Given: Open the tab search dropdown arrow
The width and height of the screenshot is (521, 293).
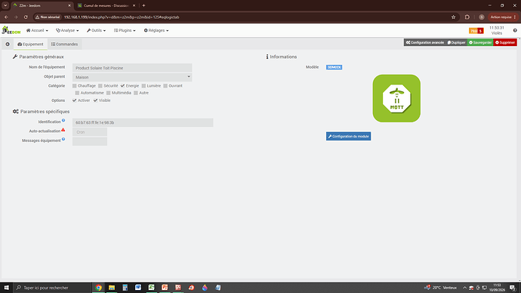Looking at the screenshot, I should pos(5,5).
